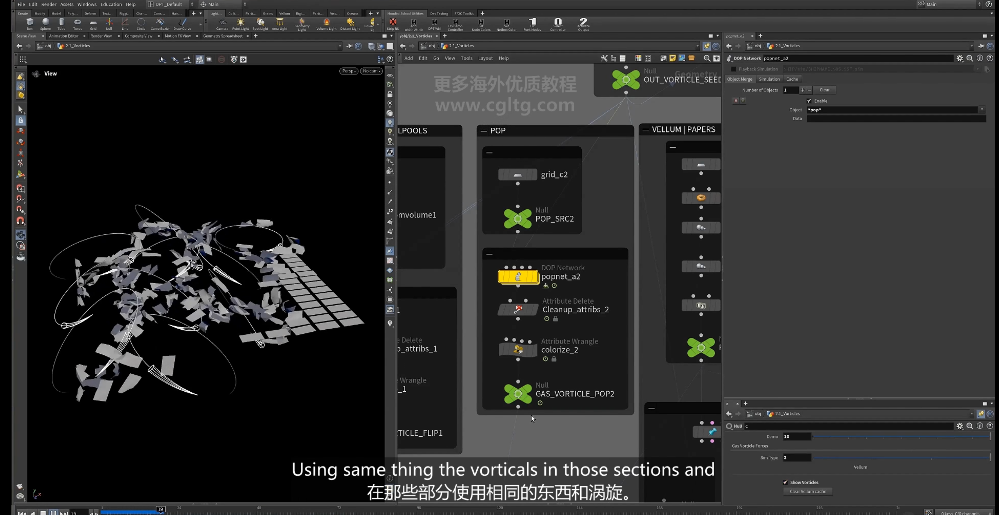Switch to the Simulation tab

click(x=769, y=79)
